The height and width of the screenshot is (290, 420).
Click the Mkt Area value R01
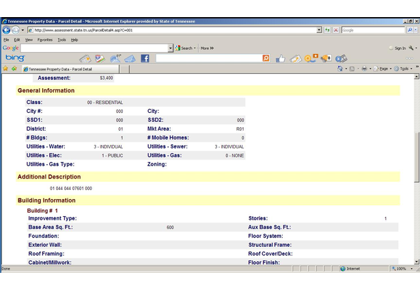240,129
